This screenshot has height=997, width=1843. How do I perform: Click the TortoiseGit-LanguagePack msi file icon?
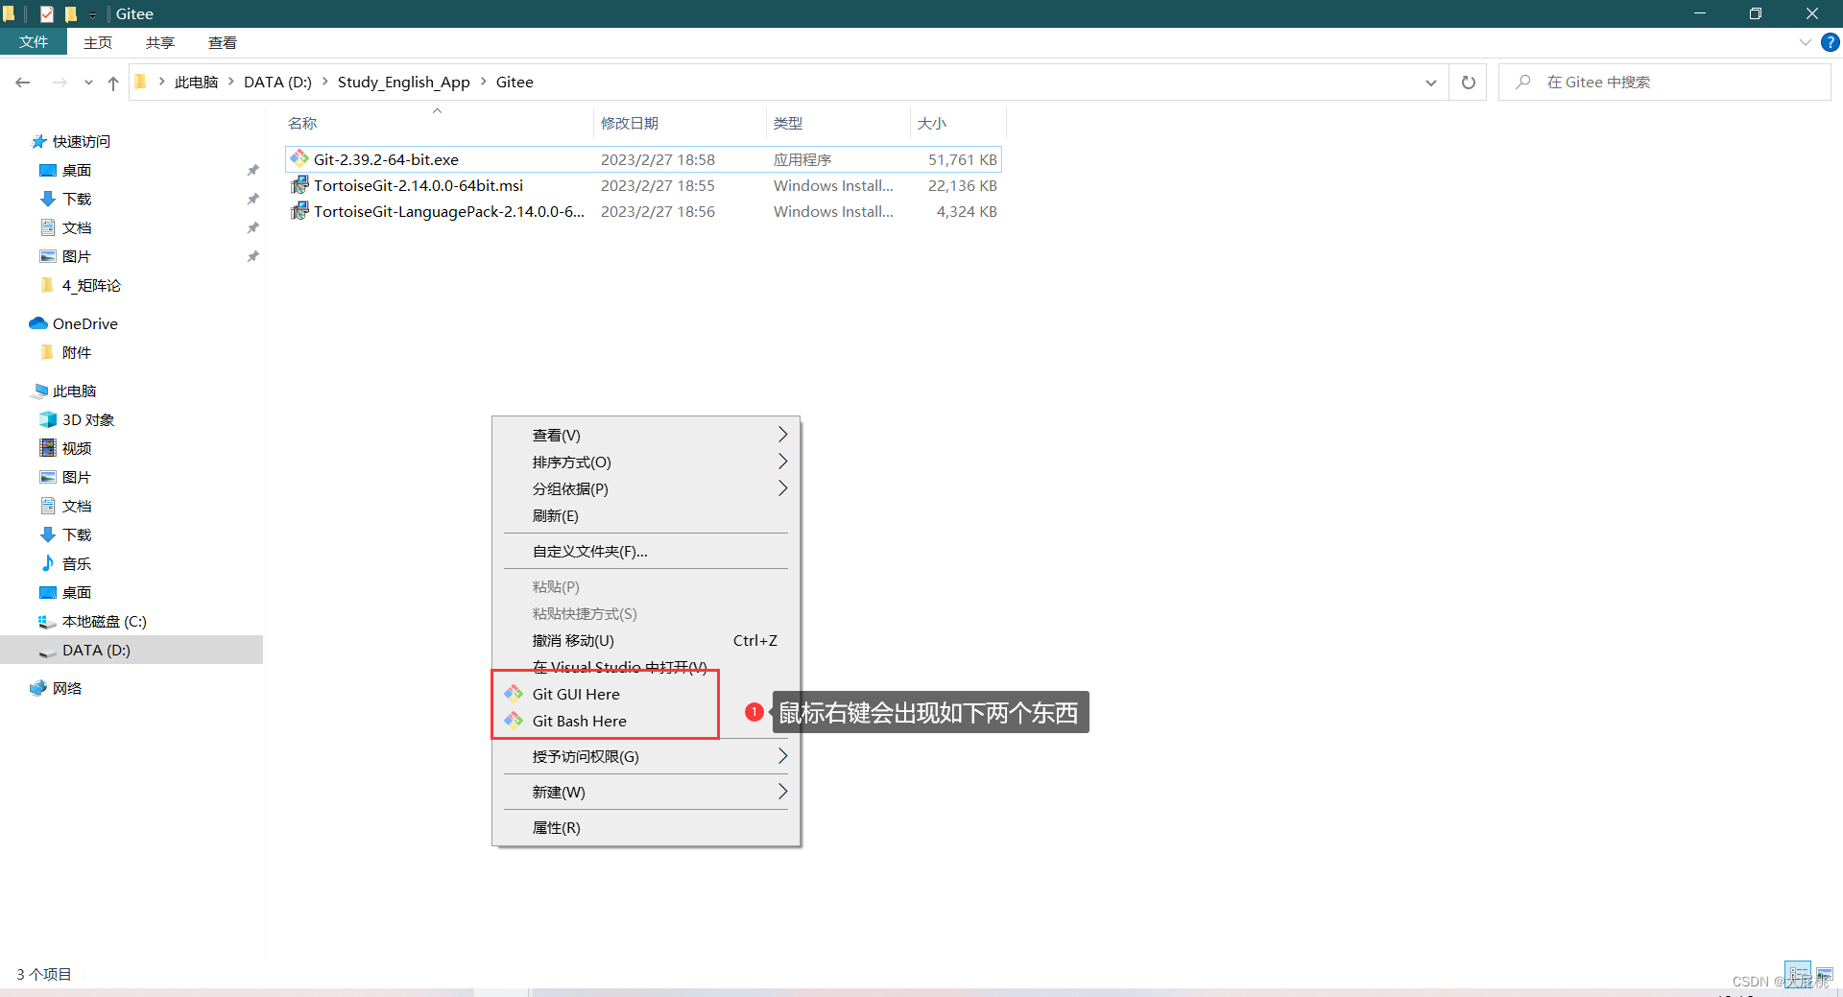point(299,211)
